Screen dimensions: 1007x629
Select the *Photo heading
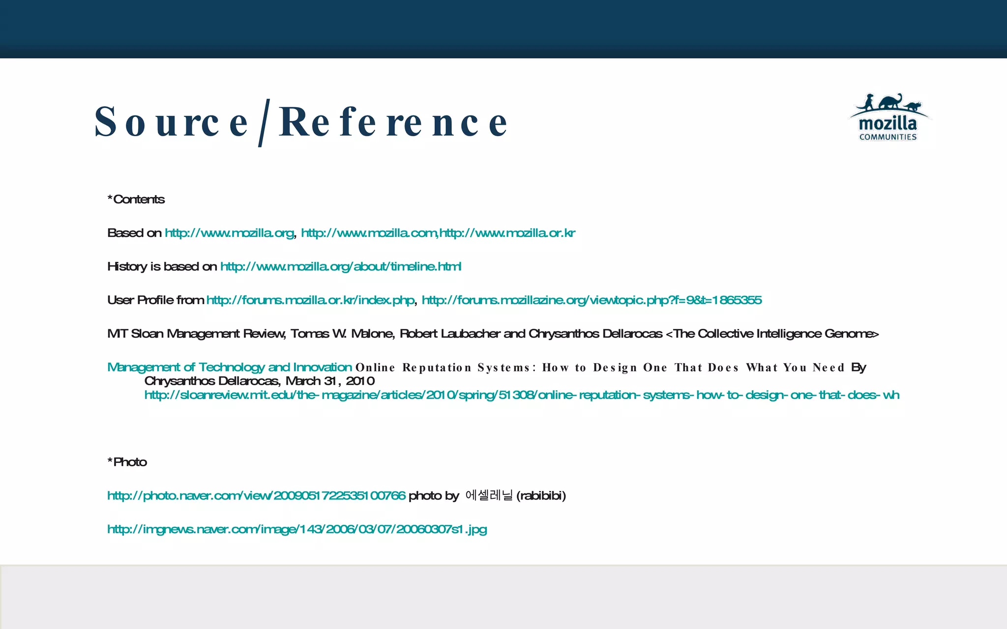tap(127, 462)
